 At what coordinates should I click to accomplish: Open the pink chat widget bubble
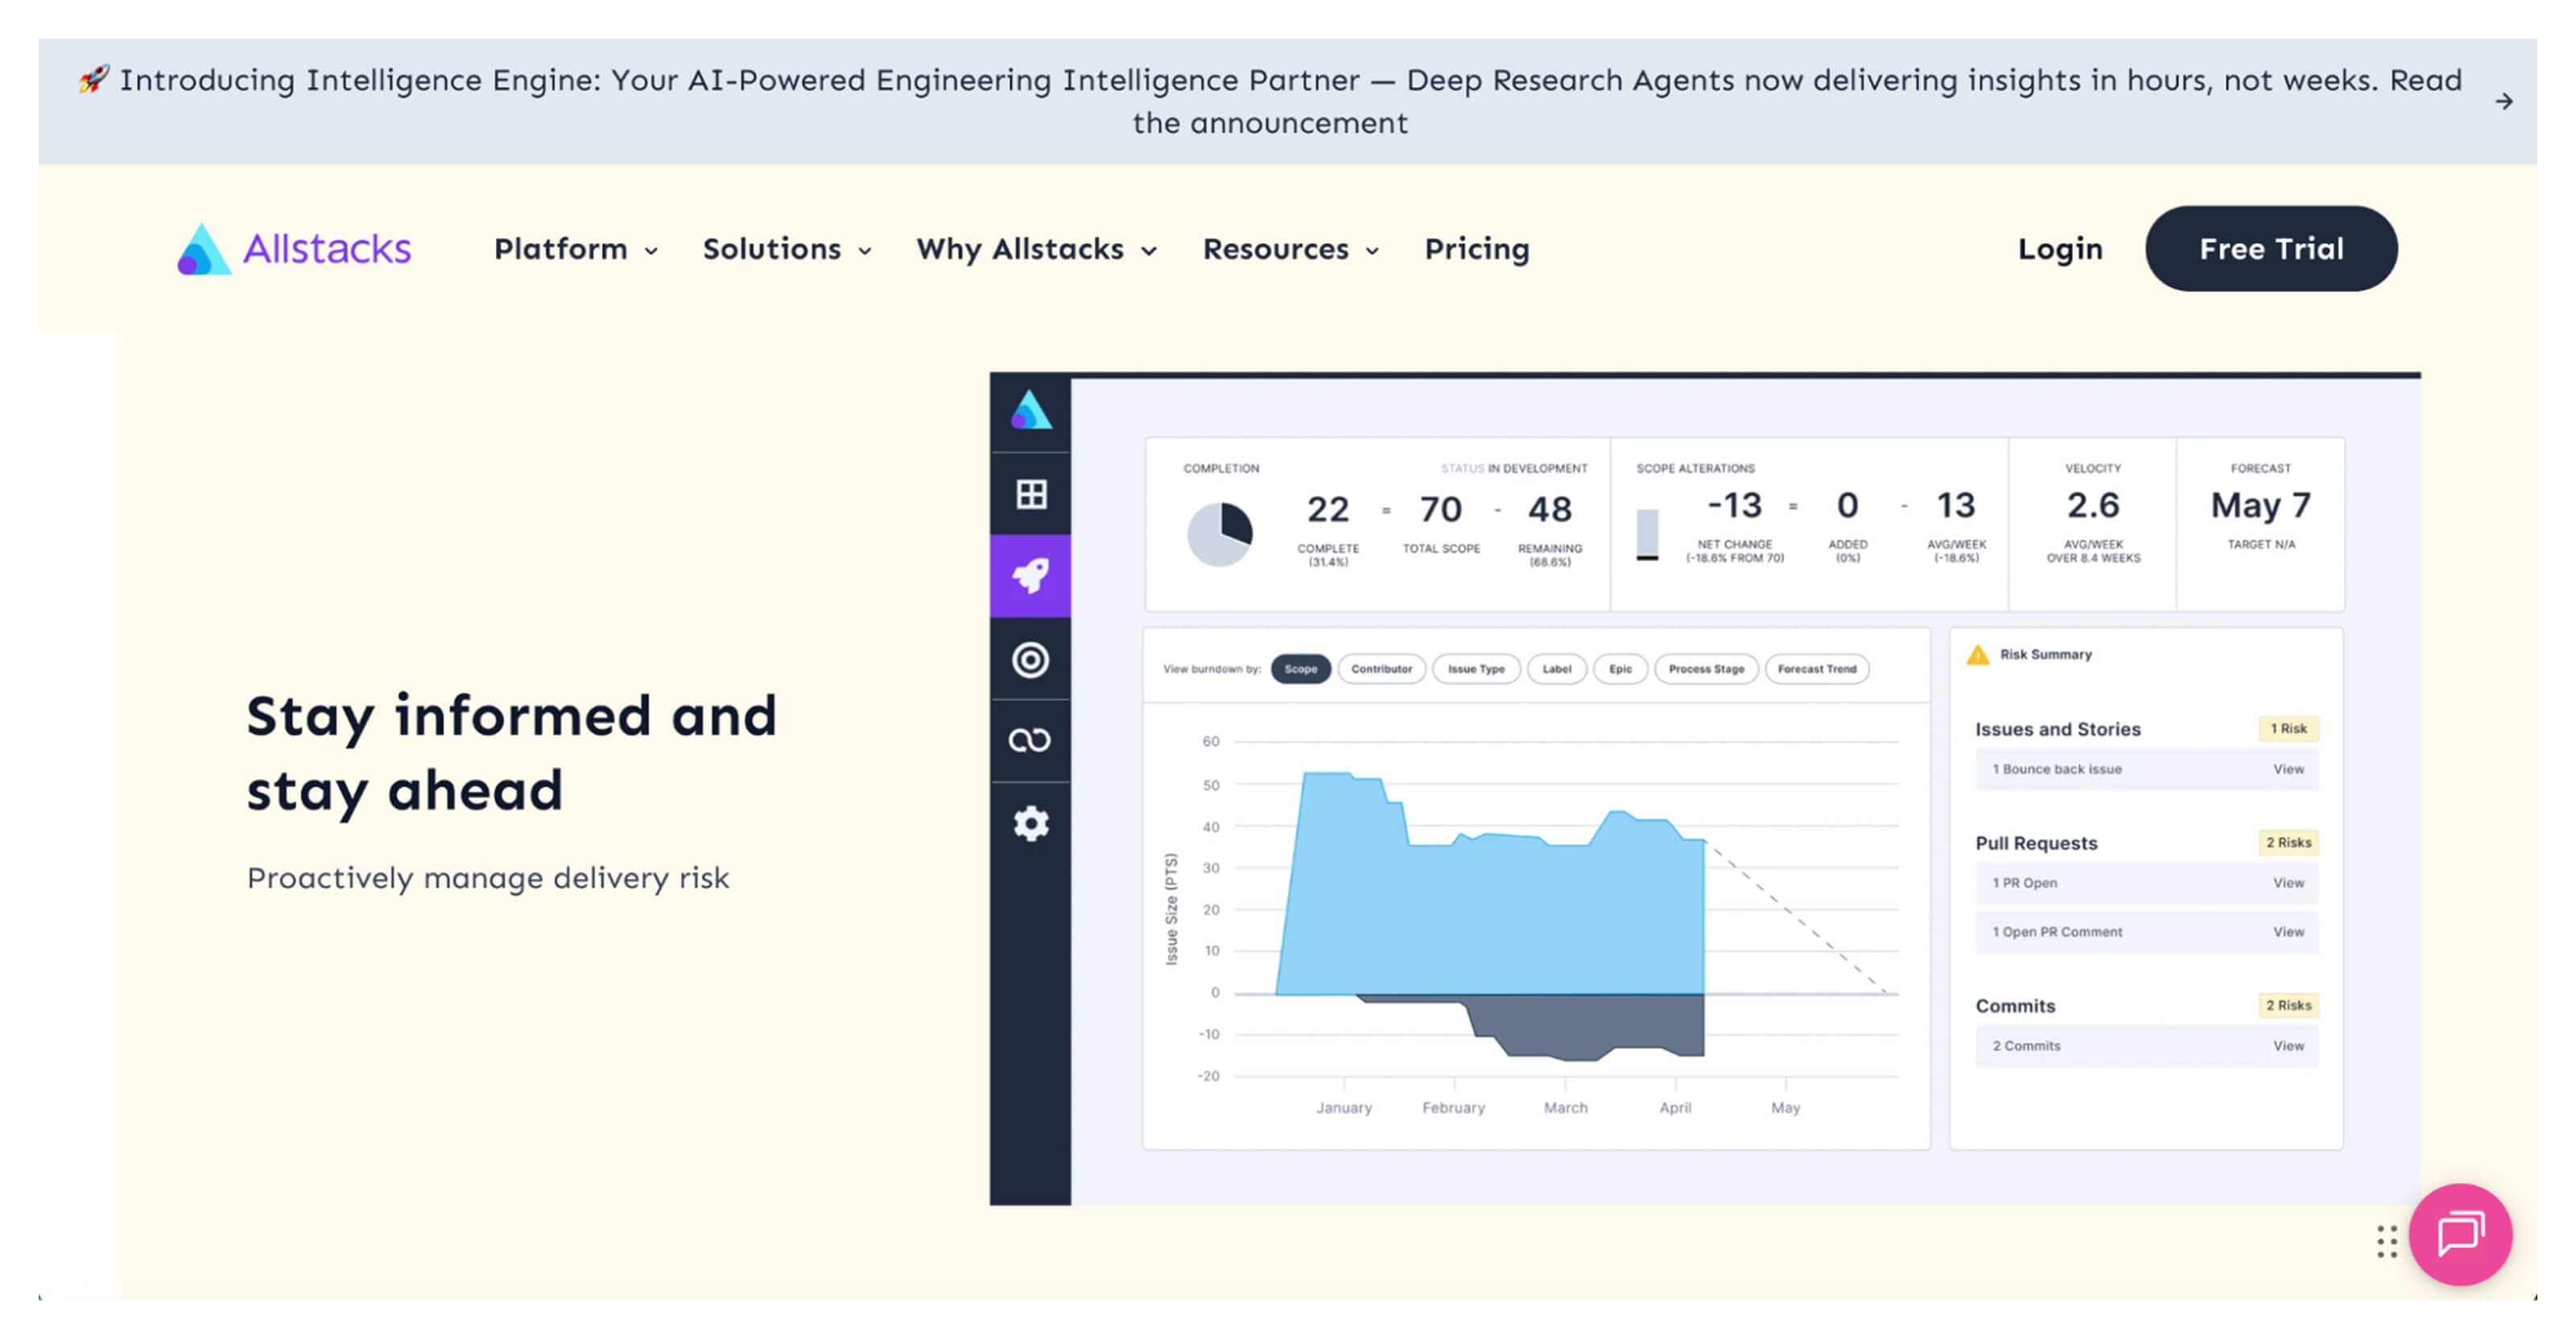(x=2459, y=1234)
